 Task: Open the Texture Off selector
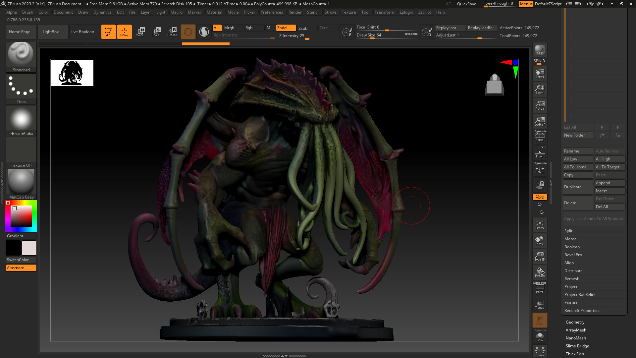coord(21,152)
